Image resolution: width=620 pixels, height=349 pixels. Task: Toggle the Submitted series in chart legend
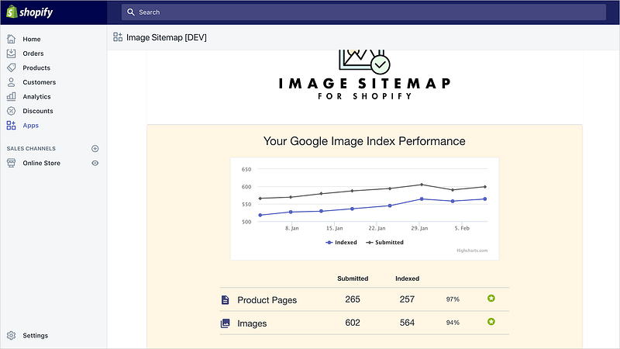pyautogui.click(x=385, y=242)
